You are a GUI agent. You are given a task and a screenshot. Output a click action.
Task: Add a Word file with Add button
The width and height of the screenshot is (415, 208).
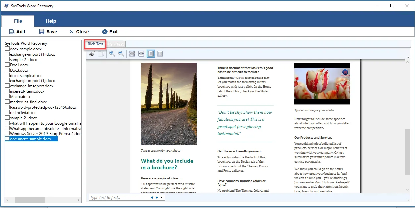coord(17,32)
